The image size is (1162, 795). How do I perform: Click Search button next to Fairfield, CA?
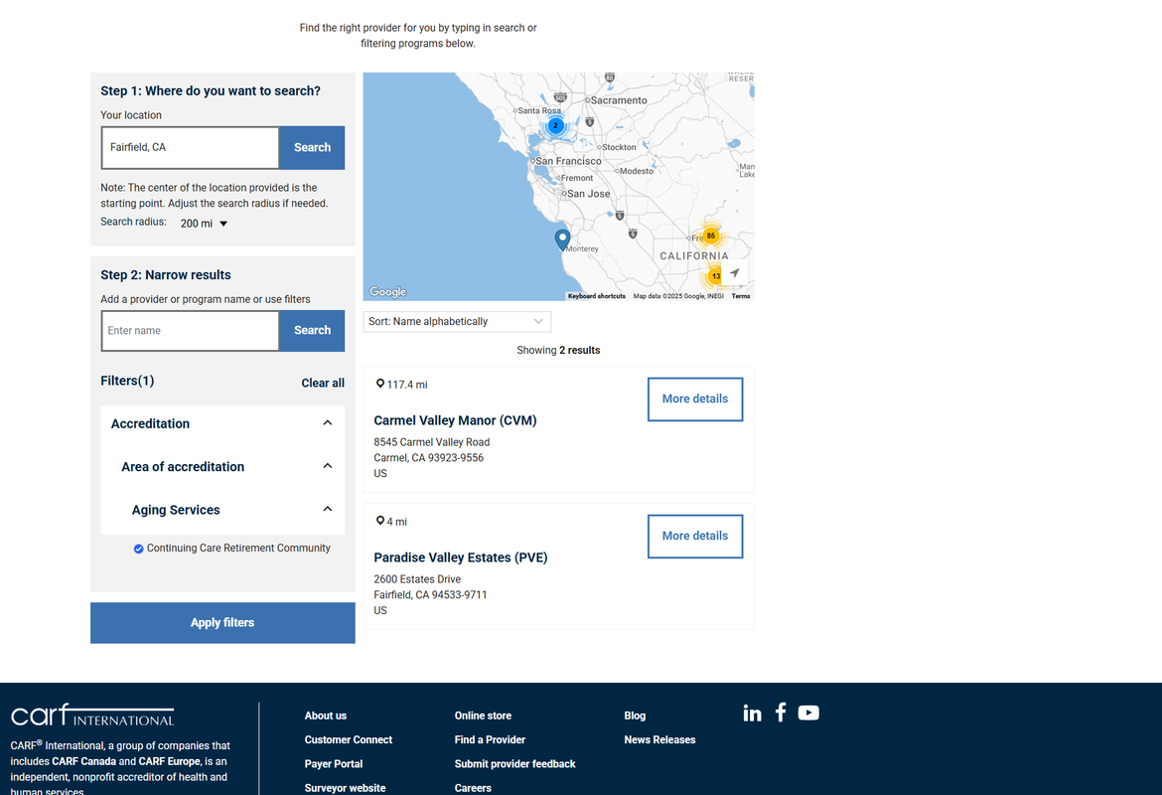tap(312, 148)
